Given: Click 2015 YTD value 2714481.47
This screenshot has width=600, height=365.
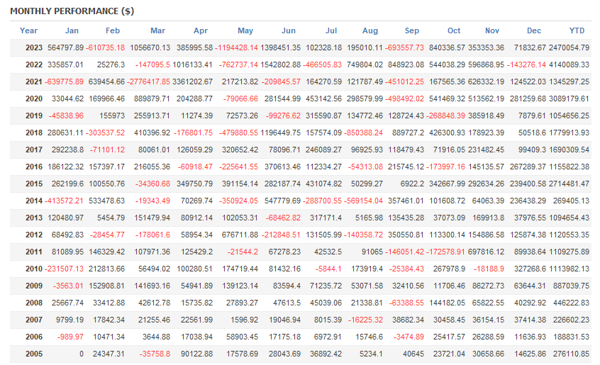Looking at the screenshot, I should (569, 184).
